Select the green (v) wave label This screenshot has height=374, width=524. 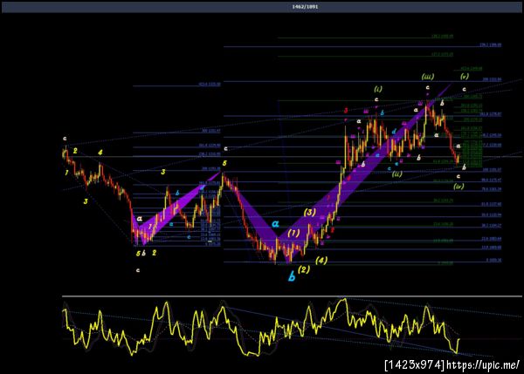(x=465, y=76)
